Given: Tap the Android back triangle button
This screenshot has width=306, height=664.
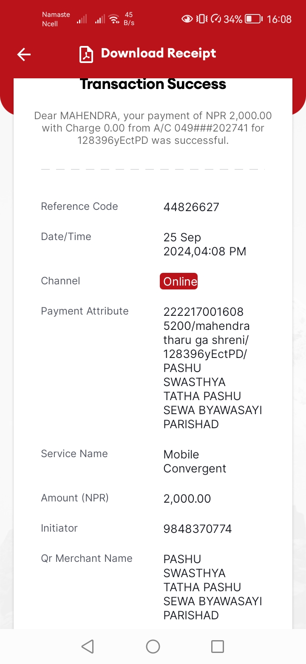Looking at the screenshot, I should click(x=88, y=647).
